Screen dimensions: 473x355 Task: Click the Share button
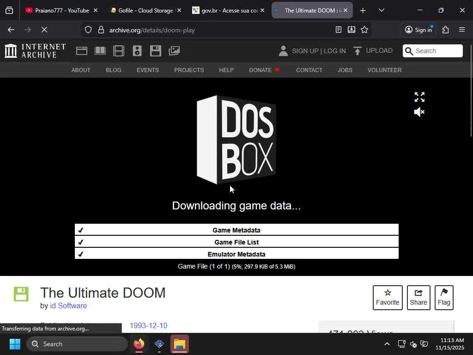coord(418,298)
